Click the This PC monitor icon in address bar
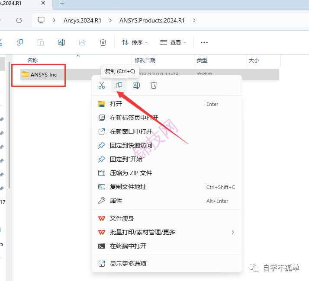Screen dimensions: 309x281 [x=41, y=20]
